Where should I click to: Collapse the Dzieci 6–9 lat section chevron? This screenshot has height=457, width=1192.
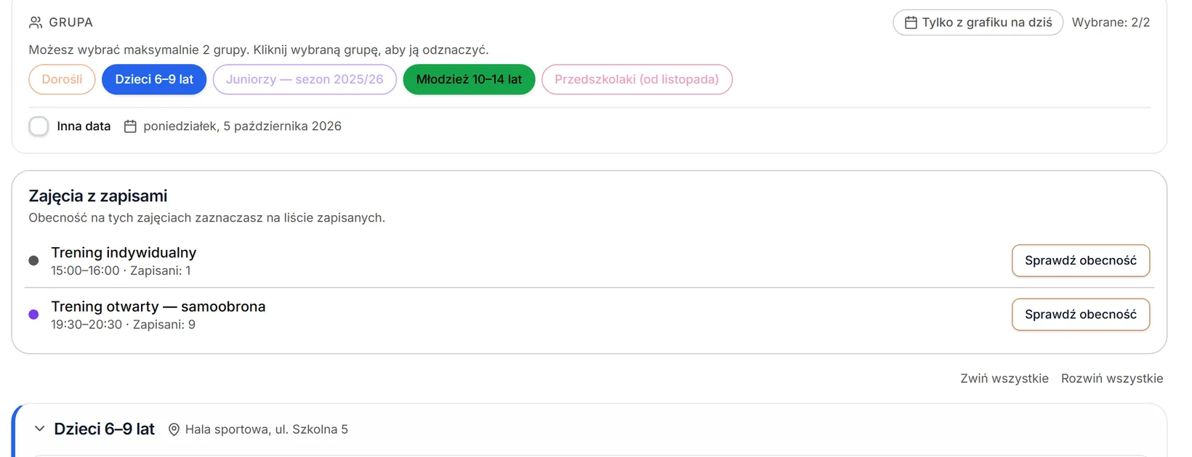[x=40, y=429]
